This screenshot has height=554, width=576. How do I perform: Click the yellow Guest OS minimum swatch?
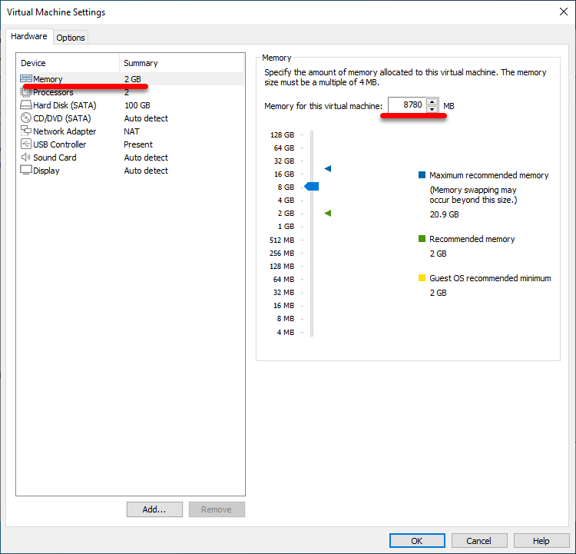click(422, 277)
